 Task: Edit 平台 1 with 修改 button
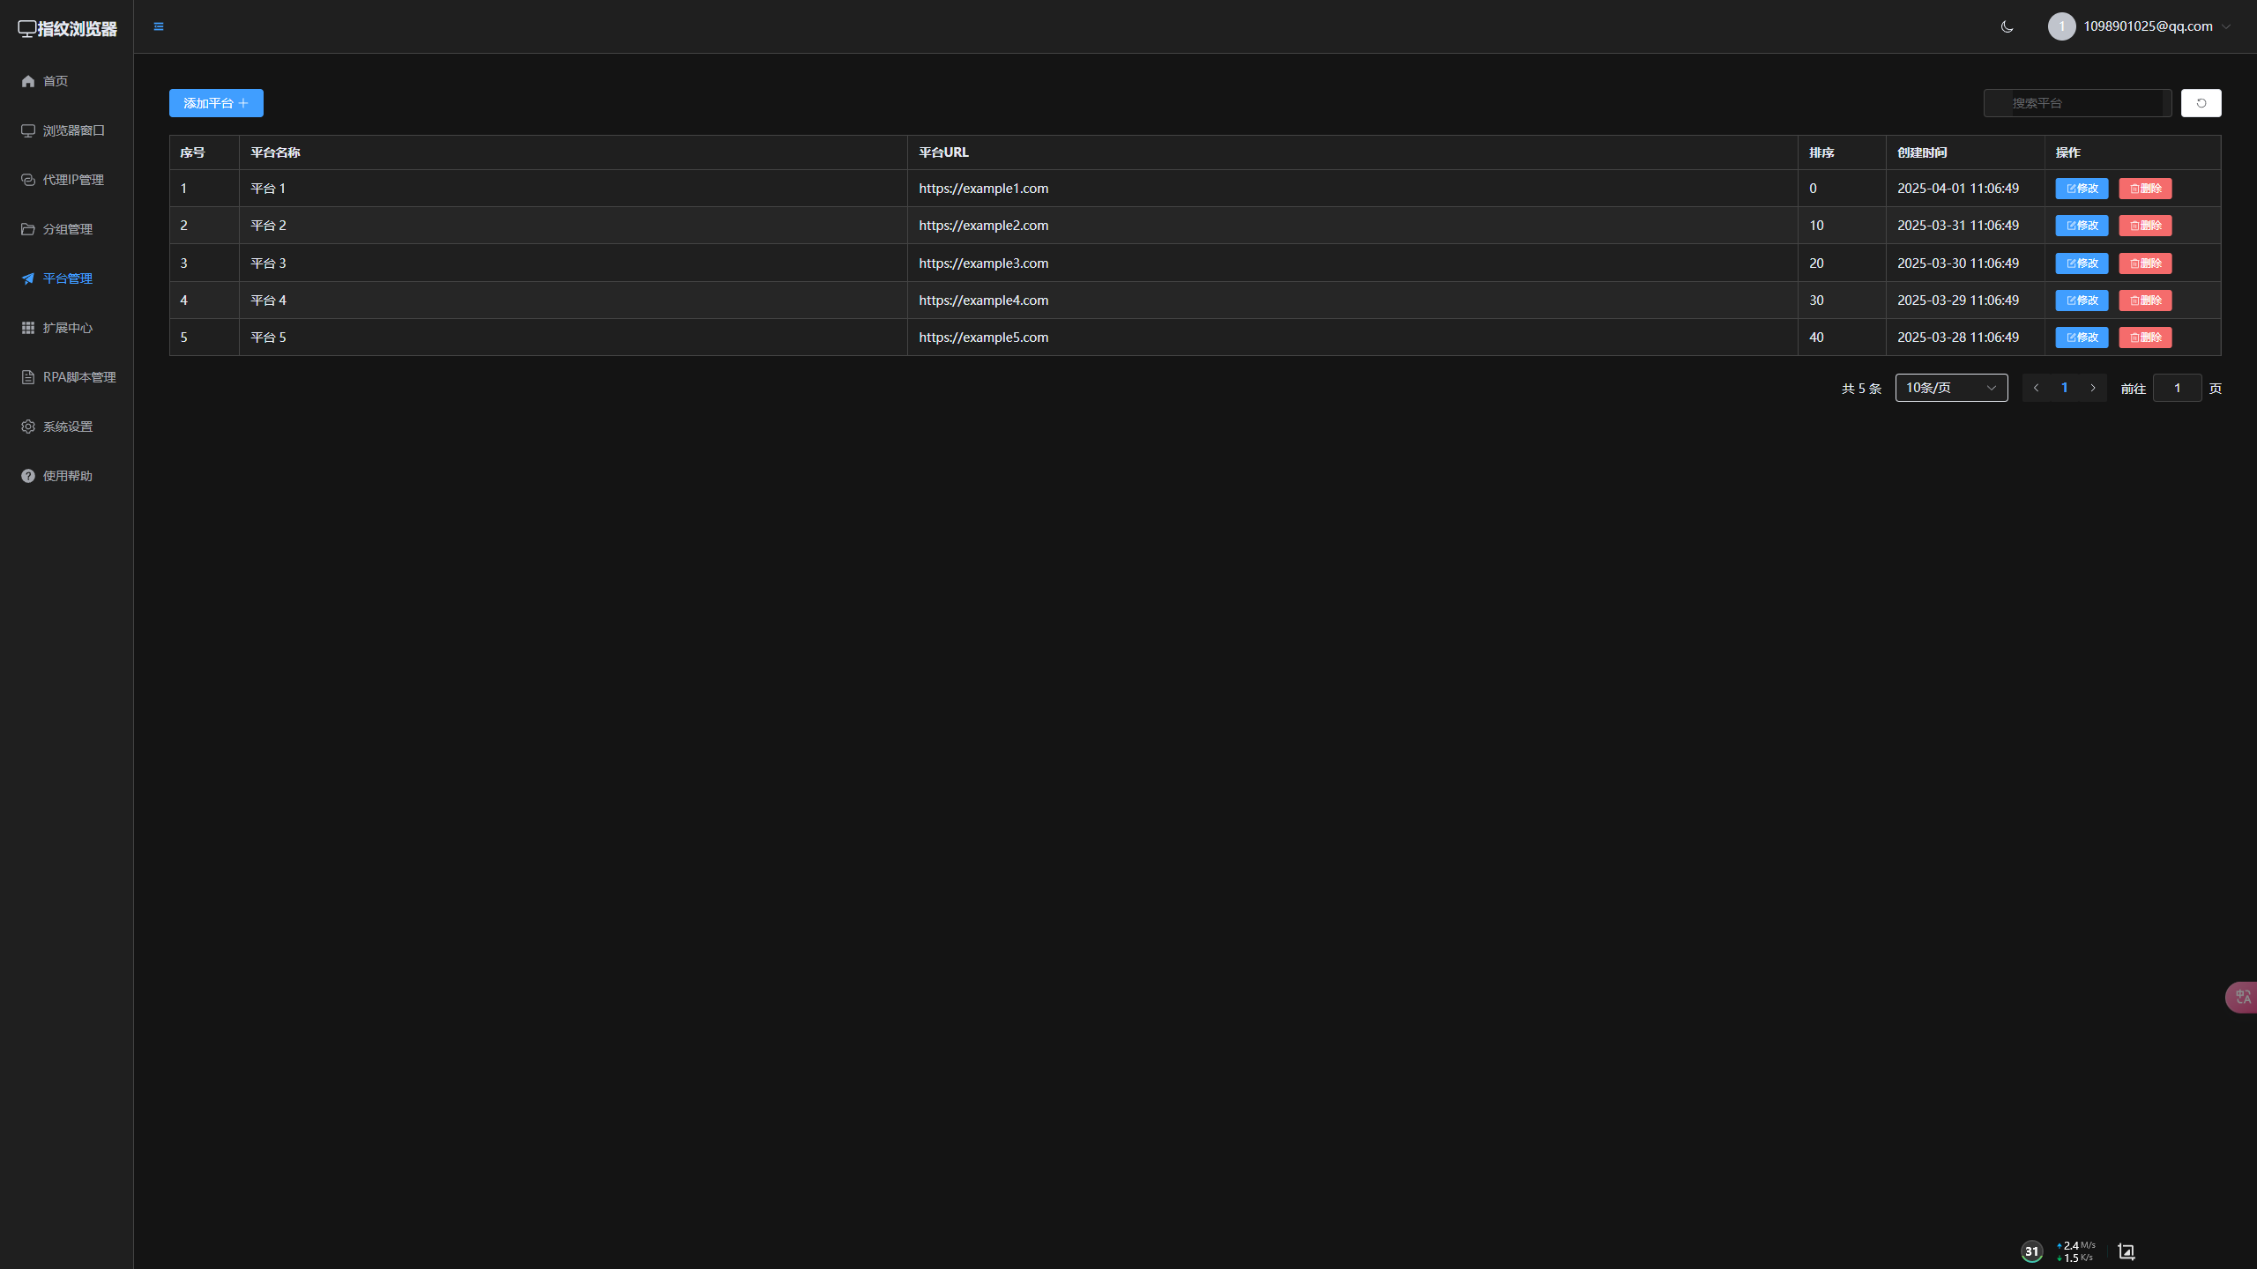click(2082, 189)
